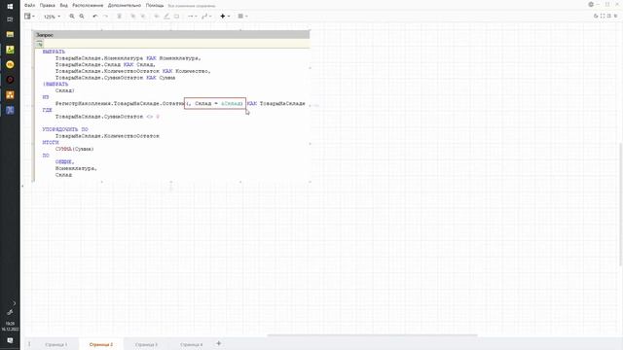Click the to back icon in toolbar
623x350 pixels.
[143, 17]
